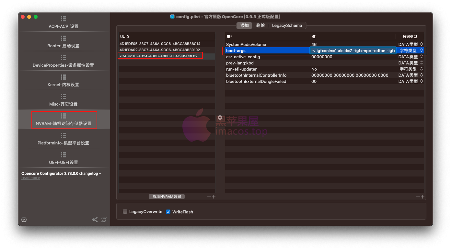Open DeviceProperties settings section icon
The width and height of the screenshot is (451, 250).
click(x=64, y=58)
